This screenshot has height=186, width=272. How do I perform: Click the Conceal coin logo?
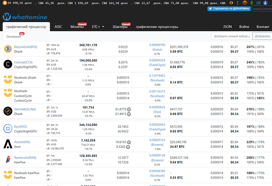pyautogui.click(x=8, y=64)
